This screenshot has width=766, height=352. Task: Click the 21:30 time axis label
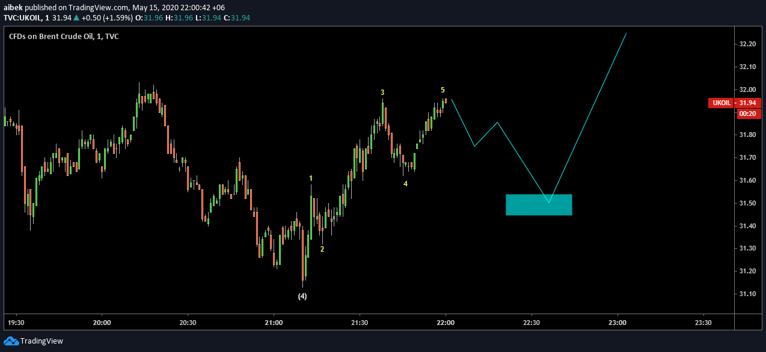(360, 323)
